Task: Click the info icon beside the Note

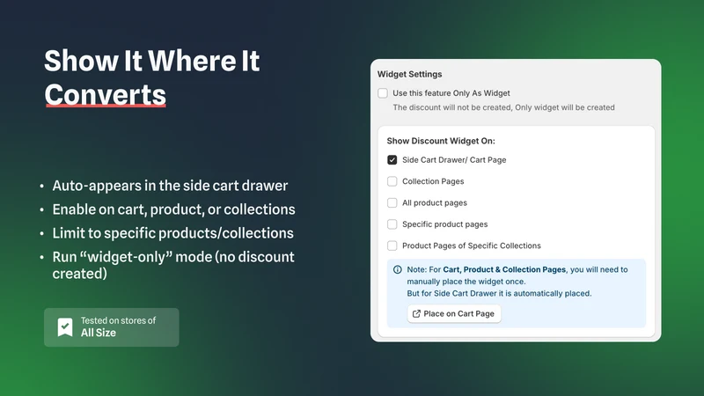Action: (398, 269)
